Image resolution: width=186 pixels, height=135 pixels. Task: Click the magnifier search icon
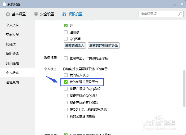tap(180, 14)
